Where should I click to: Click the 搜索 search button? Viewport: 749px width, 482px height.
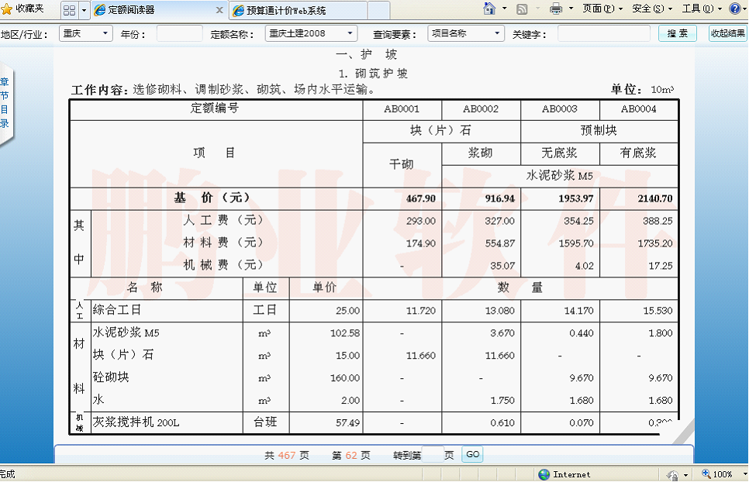[x=677, y=34]
